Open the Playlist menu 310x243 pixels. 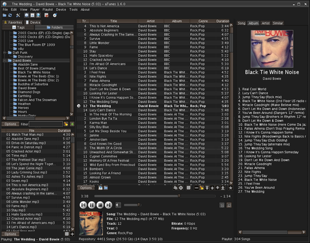click(x=48, y=10)
